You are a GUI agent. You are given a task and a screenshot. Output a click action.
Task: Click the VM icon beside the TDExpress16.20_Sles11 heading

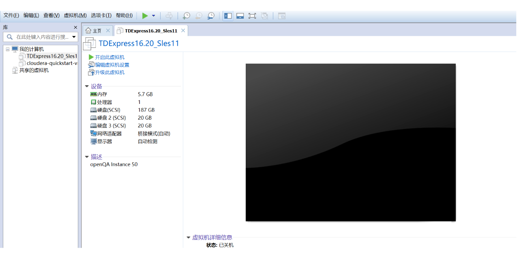89,44
